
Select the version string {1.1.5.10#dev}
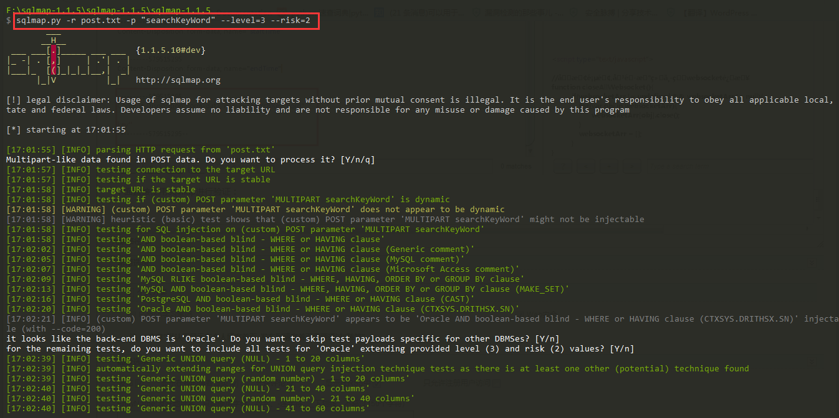[170, 50]
